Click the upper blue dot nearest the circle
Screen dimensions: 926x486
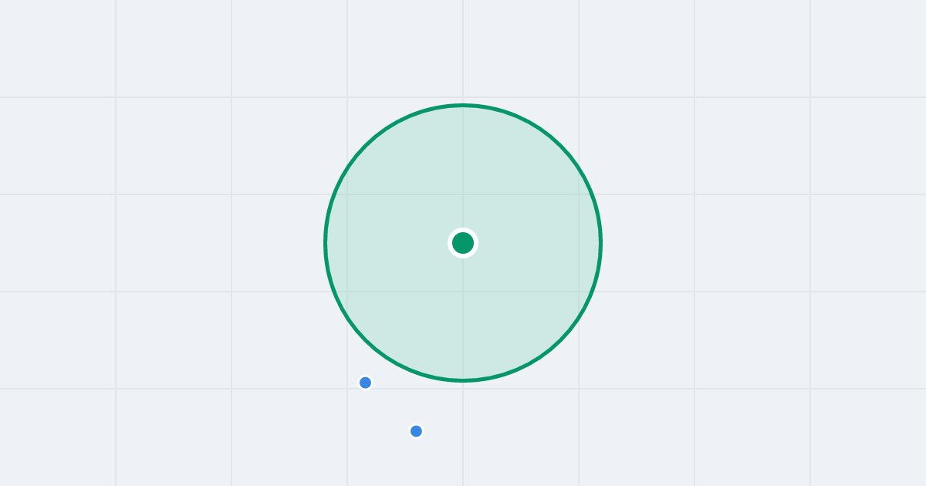pos(366,383)
